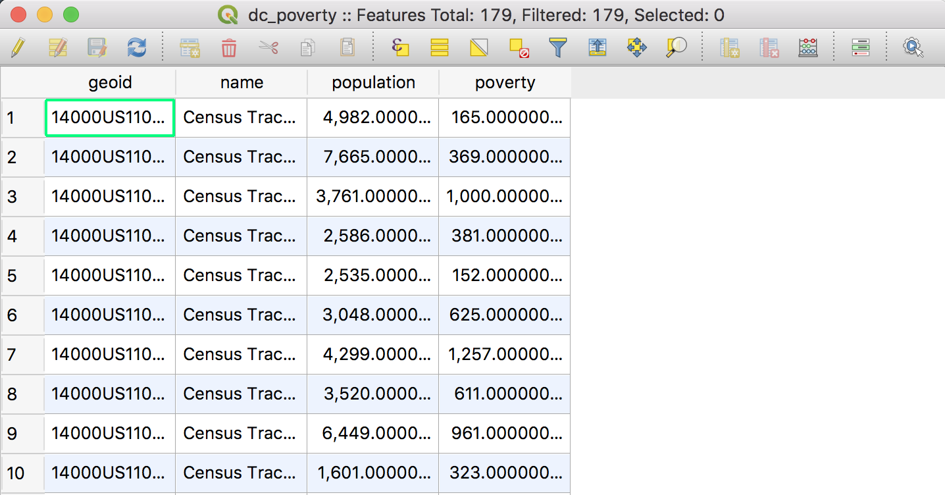The image size is (945, 495).
Task: Click population value 4,299.0000...
Action: (373, 355)
